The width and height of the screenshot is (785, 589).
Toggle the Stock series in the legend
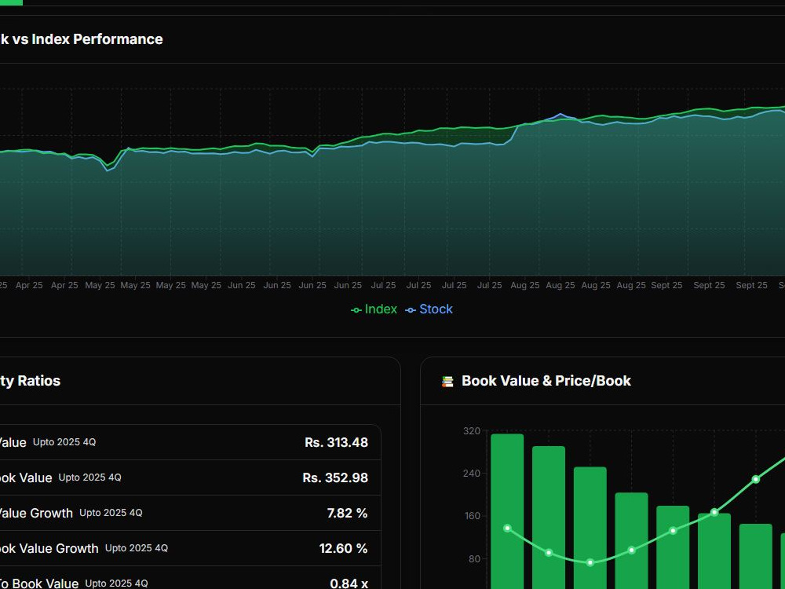point(429,309)
